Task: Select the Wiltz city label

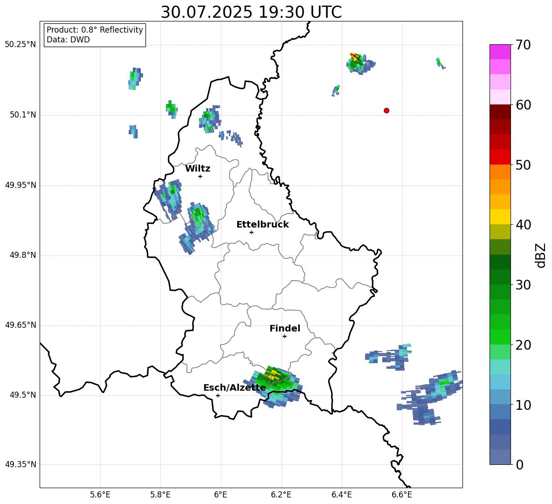Action: point(198,169)
